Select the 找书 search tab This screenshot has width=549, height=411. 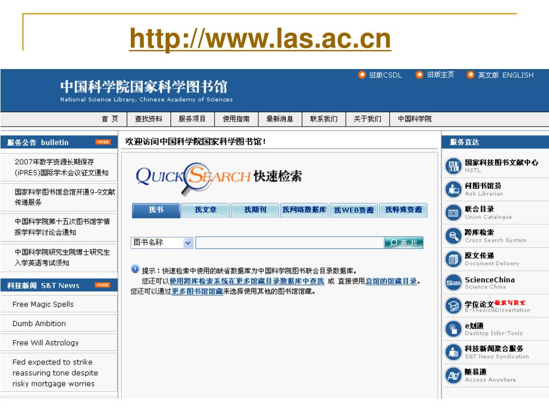156,210
